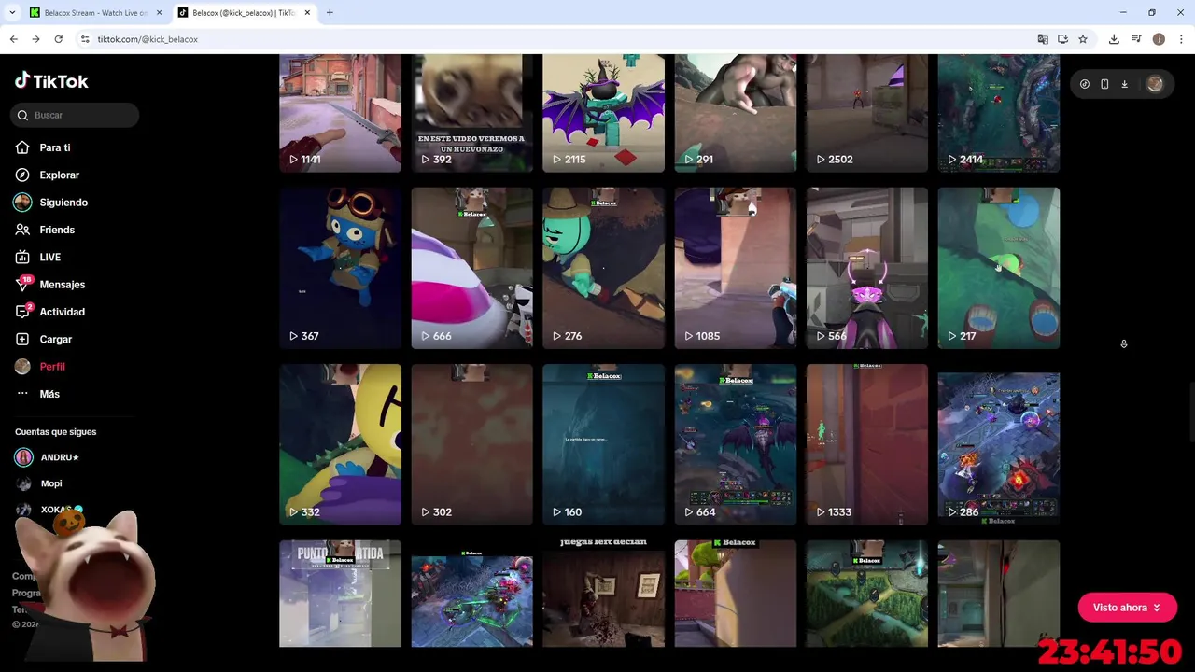The height and width of the screenshot is (672, 1195).
Task: Open video with 566 views
Action: coord(867,268)
